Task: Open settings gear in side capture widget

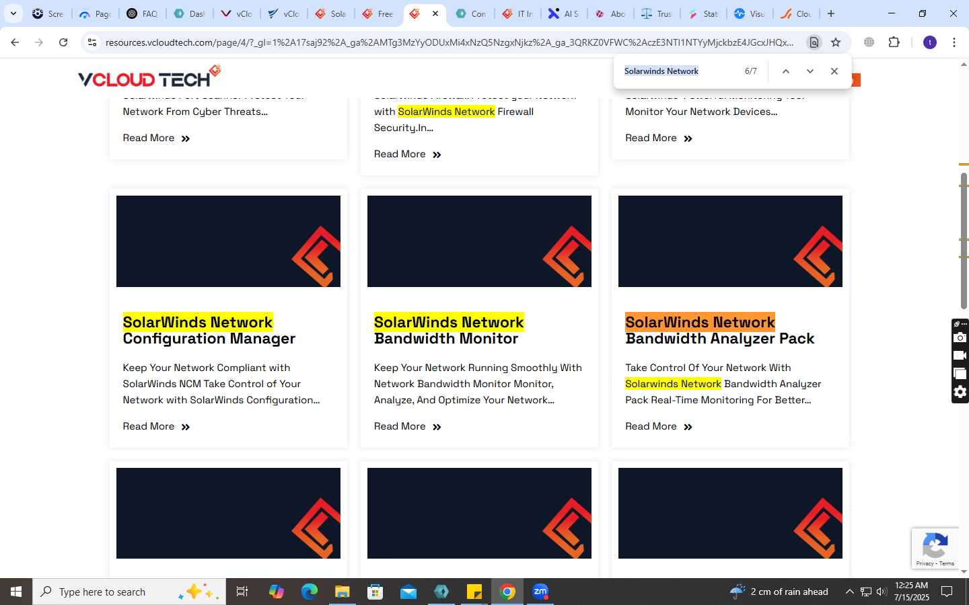Action: (960, 392)
